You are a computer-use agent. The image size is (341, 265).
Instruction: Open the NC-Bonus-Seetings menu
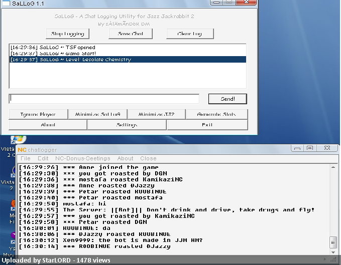(83, 158)
